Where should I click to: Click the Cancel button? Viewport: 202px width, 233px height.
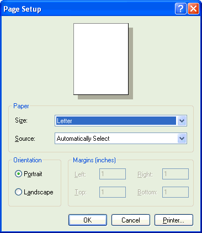coord(131,220)
